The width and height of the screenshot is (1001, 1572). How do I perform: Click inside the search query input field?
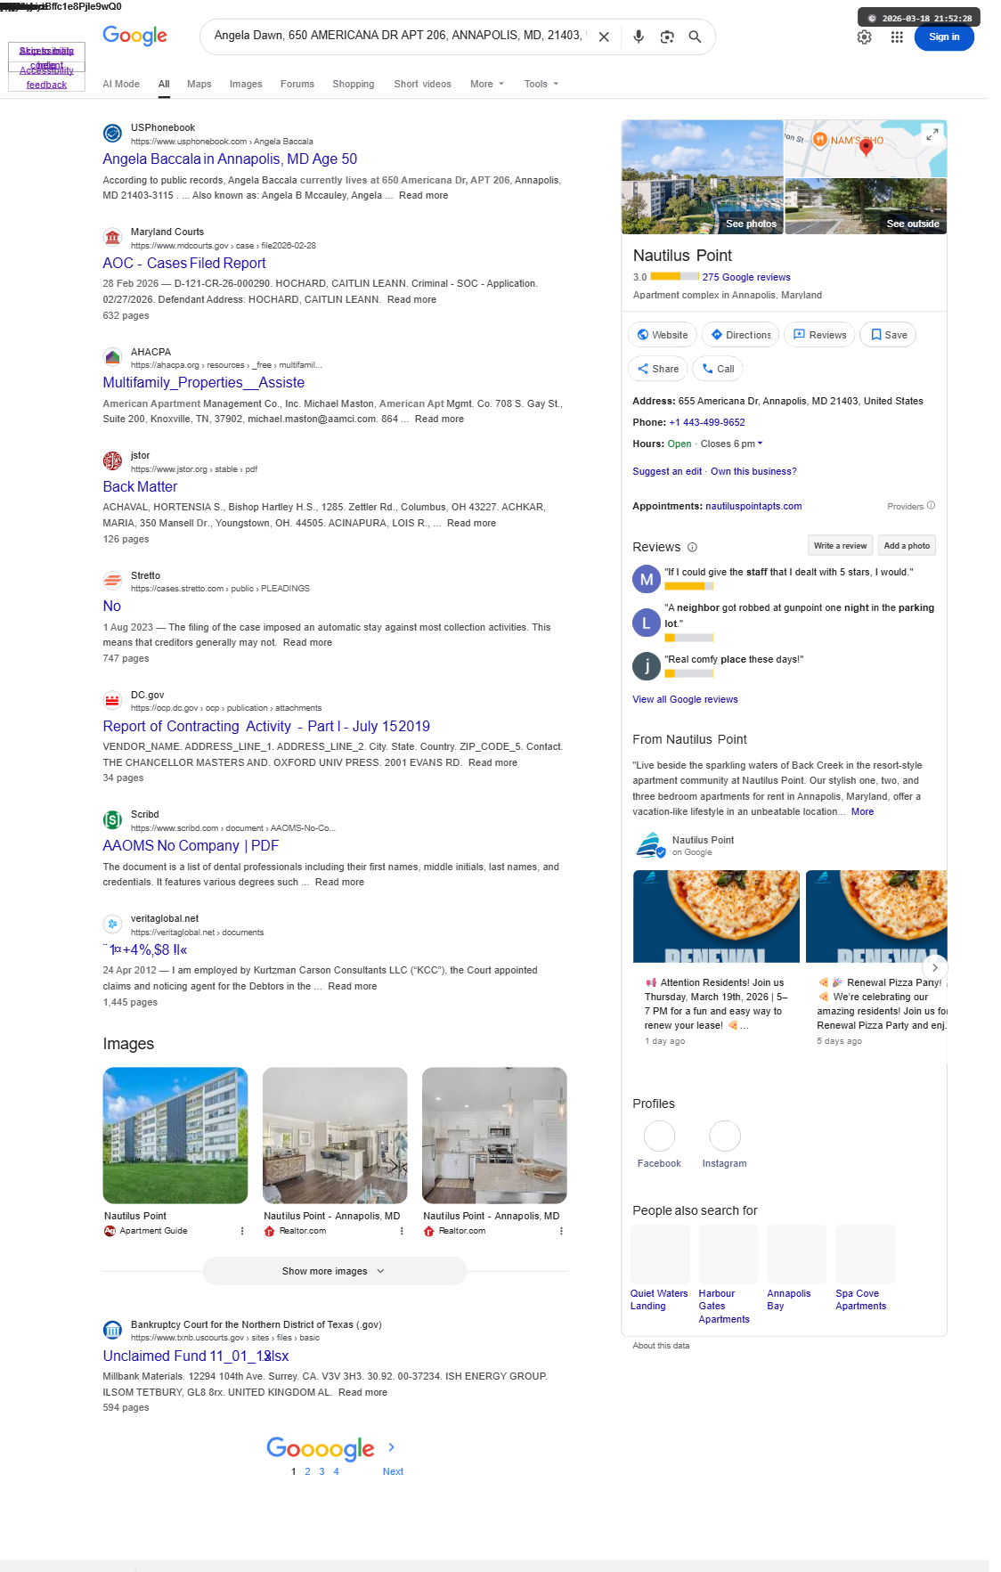click(x=398, y=36)
